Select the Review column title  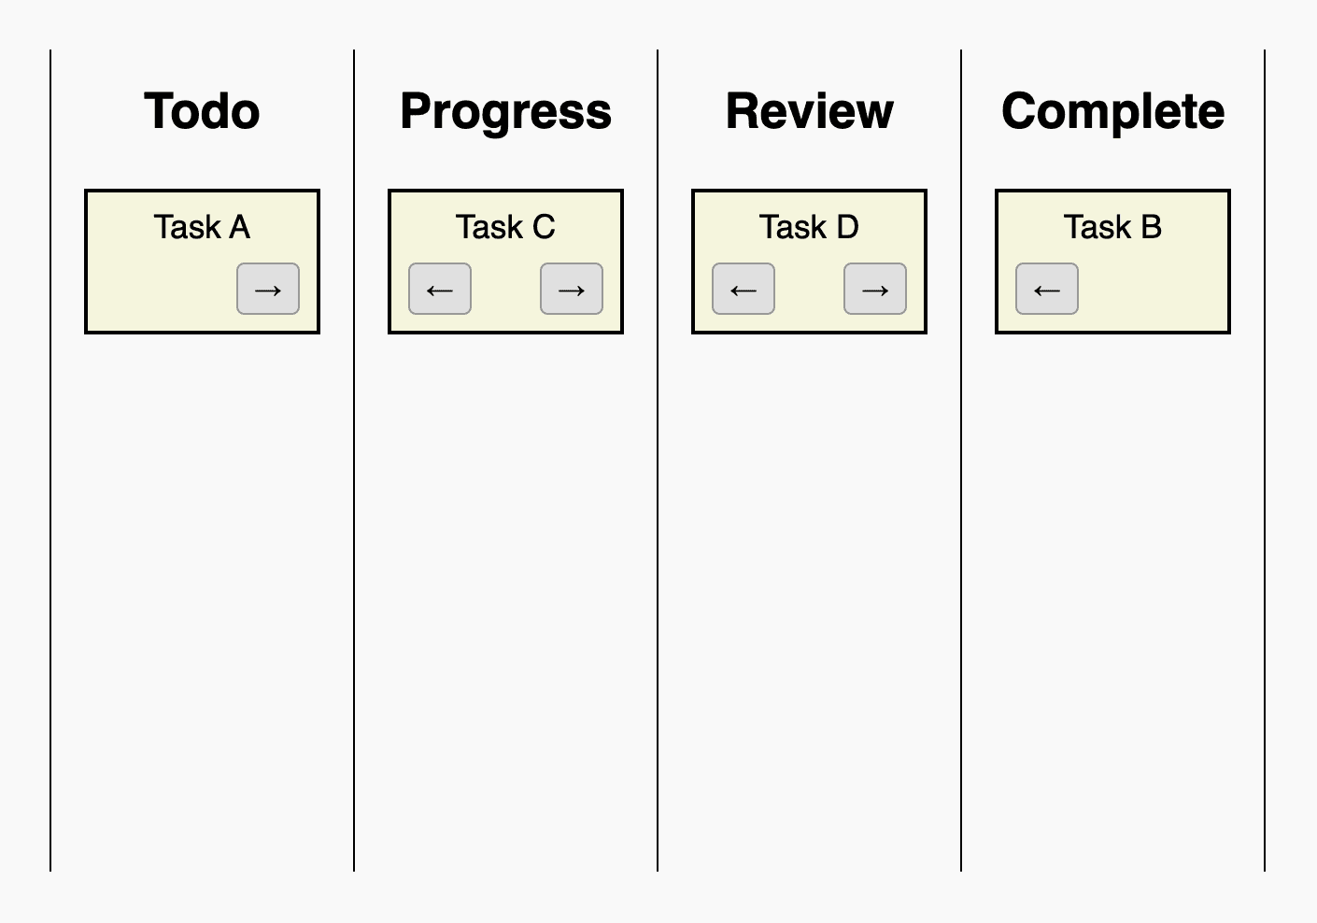[x=809, y=110]
